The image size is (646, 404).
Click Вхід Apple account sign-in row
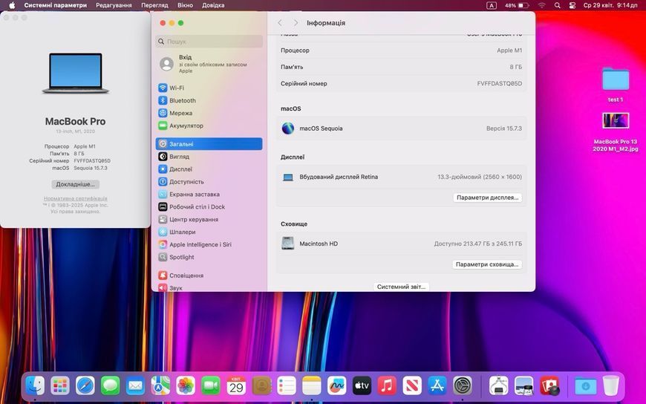click(209, 64)
